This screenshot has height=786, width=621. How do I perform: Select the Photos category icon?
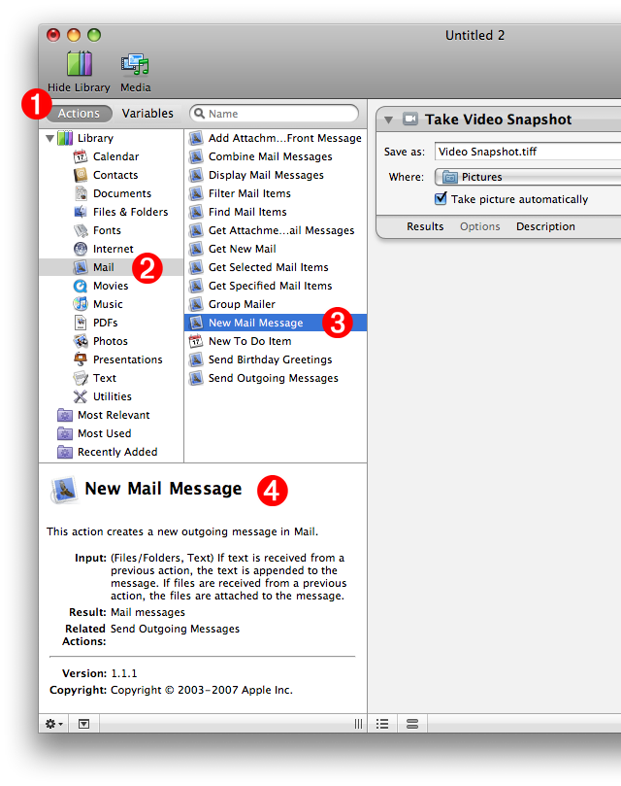point(81,341)
